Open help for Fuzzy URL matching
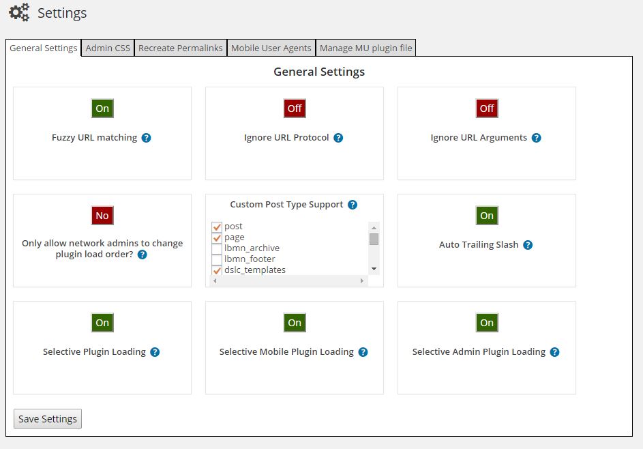This screenshot has height=449, width=643. pyautogui.click(x=146, y=138)
